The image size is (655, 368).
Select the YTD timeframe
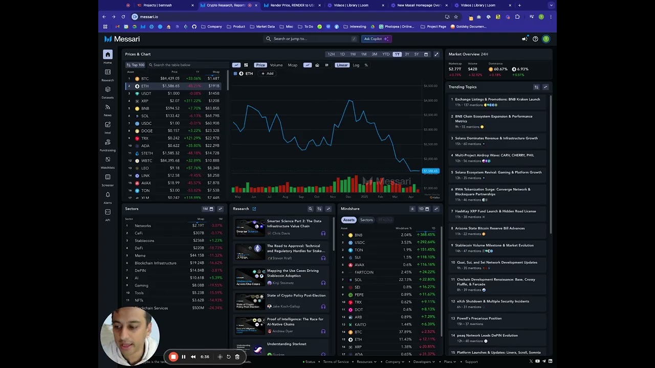[x=386, y=54]
